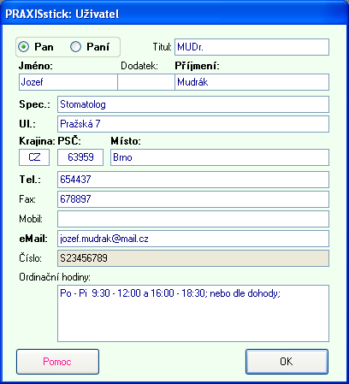Click the Místo field showing Brno
Image resolution: width=349 pixels, height=384 pixels.
tap(220, 157)
